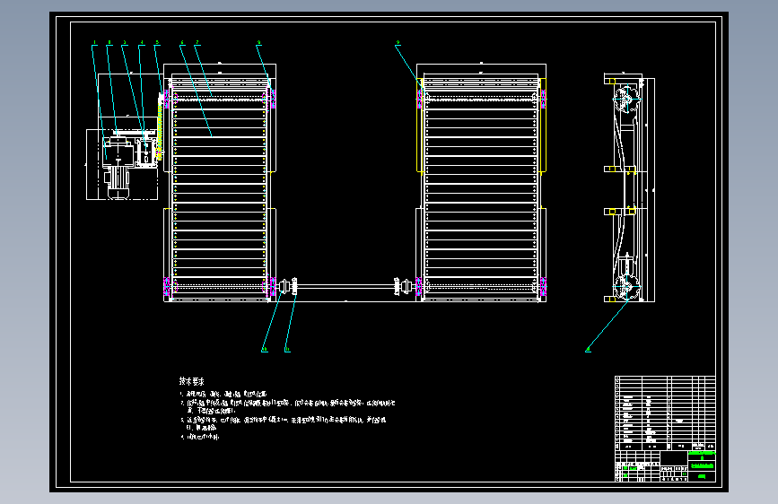This screenshot has height=504, width=778.
Task: Click the callout label below the side elevation view
Action: 588,350
